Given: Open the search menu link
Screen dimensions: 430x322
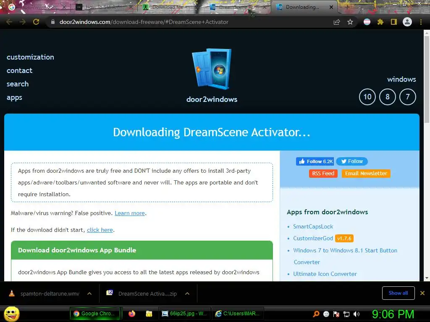Looking at the screenshot, I should point(18,84).
